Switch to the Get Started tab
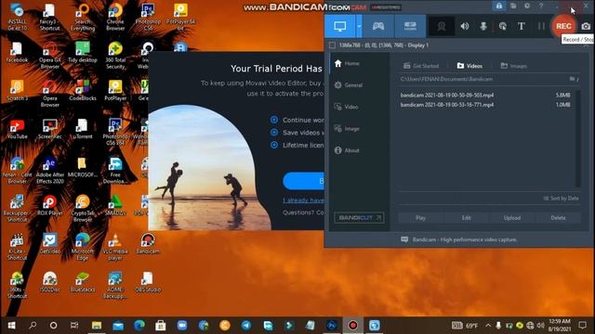Screen dimensions: 595x334 pyautogui.click(x=420, y=66)
